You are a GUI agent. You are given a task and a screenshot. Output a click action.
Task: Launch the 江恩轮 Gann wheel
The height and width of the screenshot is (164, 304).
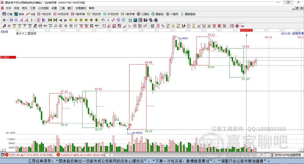click(143, 14)
